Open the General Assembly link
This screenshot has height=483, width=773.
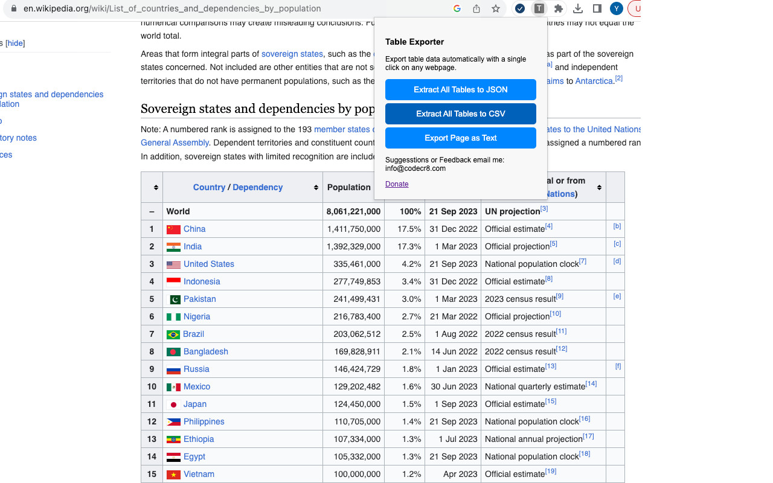click(175, 142)
